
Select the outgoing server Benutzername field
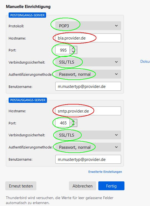88,159
